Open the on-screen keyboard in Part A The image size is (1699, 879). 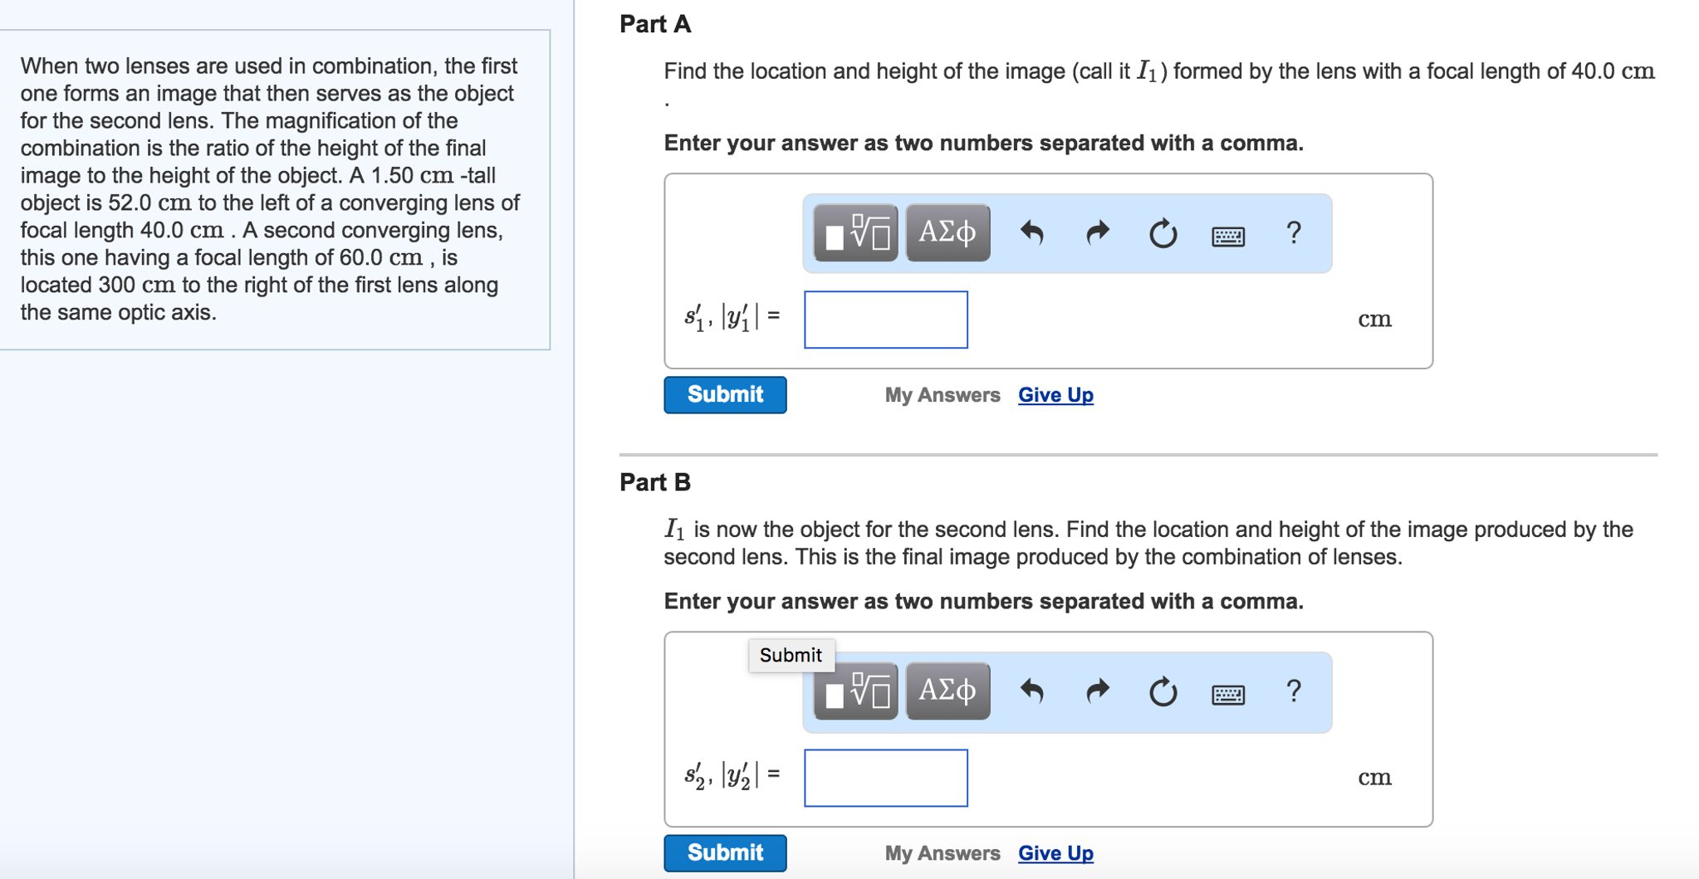[1229, 236]
